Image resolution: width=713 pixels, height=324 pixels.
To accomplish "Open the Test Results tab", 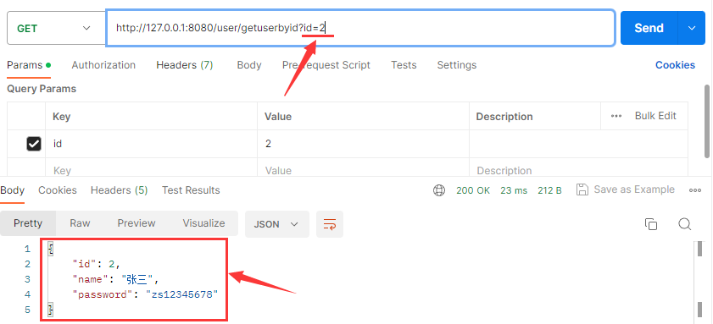I will (x=191, y=190).
